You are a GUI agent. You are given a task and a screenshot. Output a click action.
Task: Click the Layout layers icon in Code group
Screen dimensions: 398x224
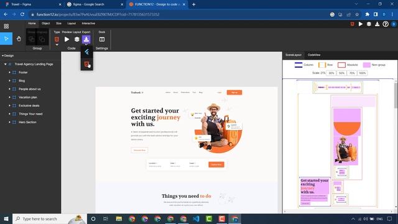pos(76,39)
